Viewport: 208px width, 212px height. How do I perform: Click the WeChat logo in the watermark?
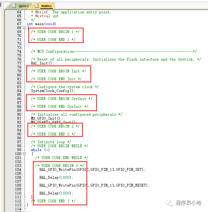point(170,203)
